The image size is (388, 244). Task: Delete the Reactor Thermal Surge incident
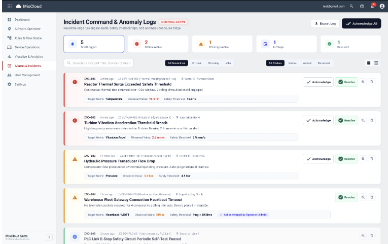pos(372,82)
